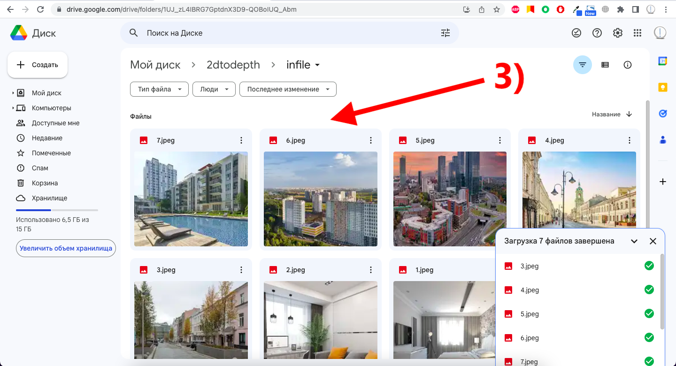Open more options for 2.jpeg card
Image resolution: width=676 pixels, height=366 pixels.
click(371, 270)
